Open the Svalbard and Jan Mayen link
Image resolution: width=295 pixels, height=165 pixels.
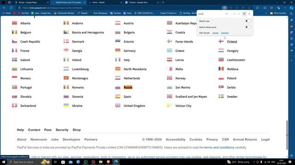191,97
